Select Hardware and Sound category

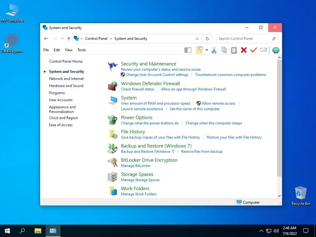[66, 86]
